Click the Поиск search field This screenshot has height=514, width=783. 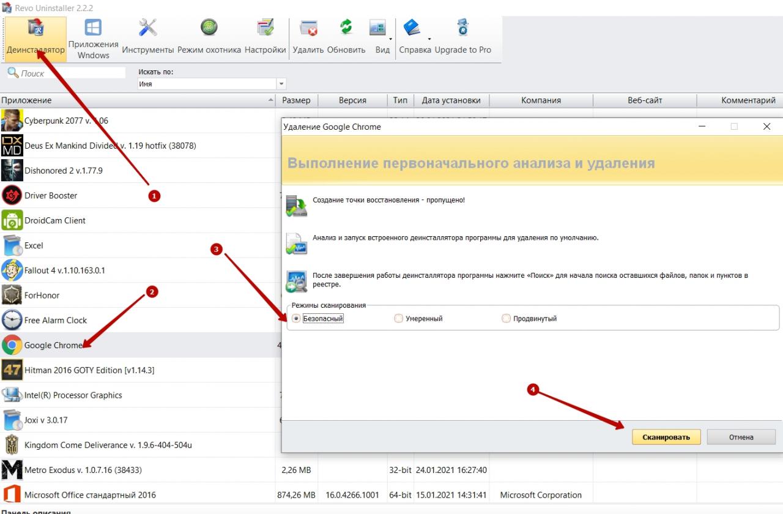[x=66, y=73]
